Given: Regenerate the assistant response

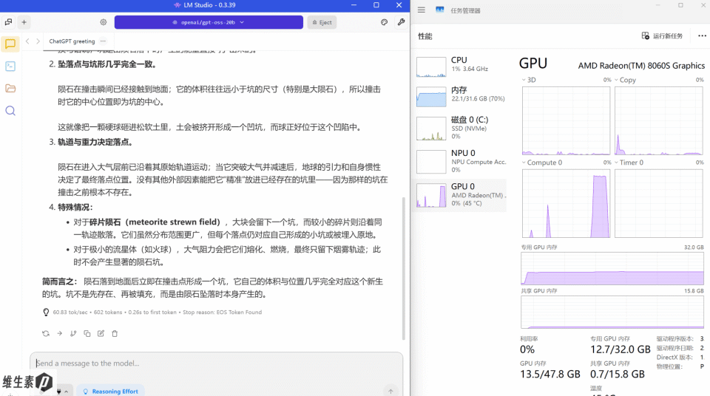Looking at the screenshot, I should [46, 333].
